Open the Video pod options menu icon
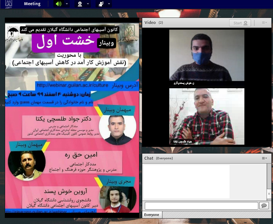 tap(264, 23)
